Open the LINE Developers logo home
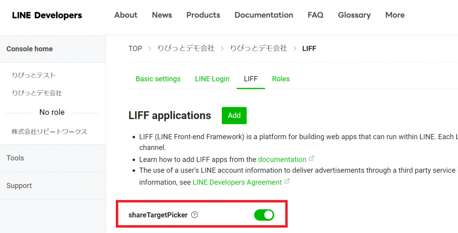 (x=47, y=15)
